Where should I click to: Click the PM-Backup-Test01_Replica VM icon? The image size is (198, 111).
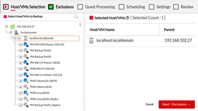[x=26, y=105]
